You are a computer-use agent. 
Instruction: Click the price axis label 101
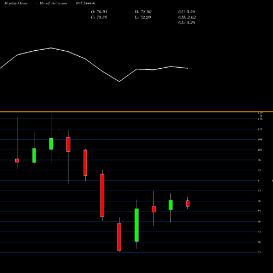tap(260, 150)
